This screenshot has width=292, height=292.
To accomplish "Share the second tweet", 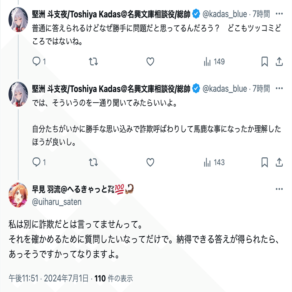I will click(x=279, y=162).
